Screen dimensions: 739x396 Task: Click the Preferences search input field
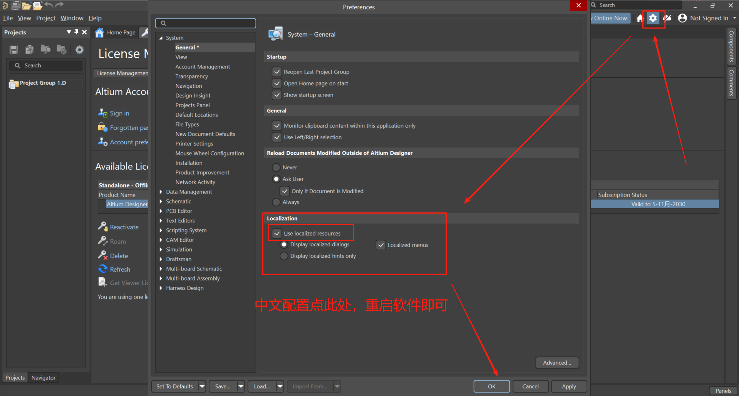[x=206, y=23]
